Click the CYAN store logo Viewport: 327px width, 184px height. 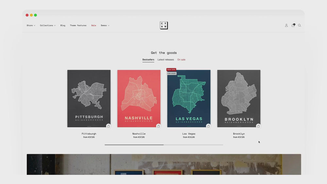[x=164, y=25]
